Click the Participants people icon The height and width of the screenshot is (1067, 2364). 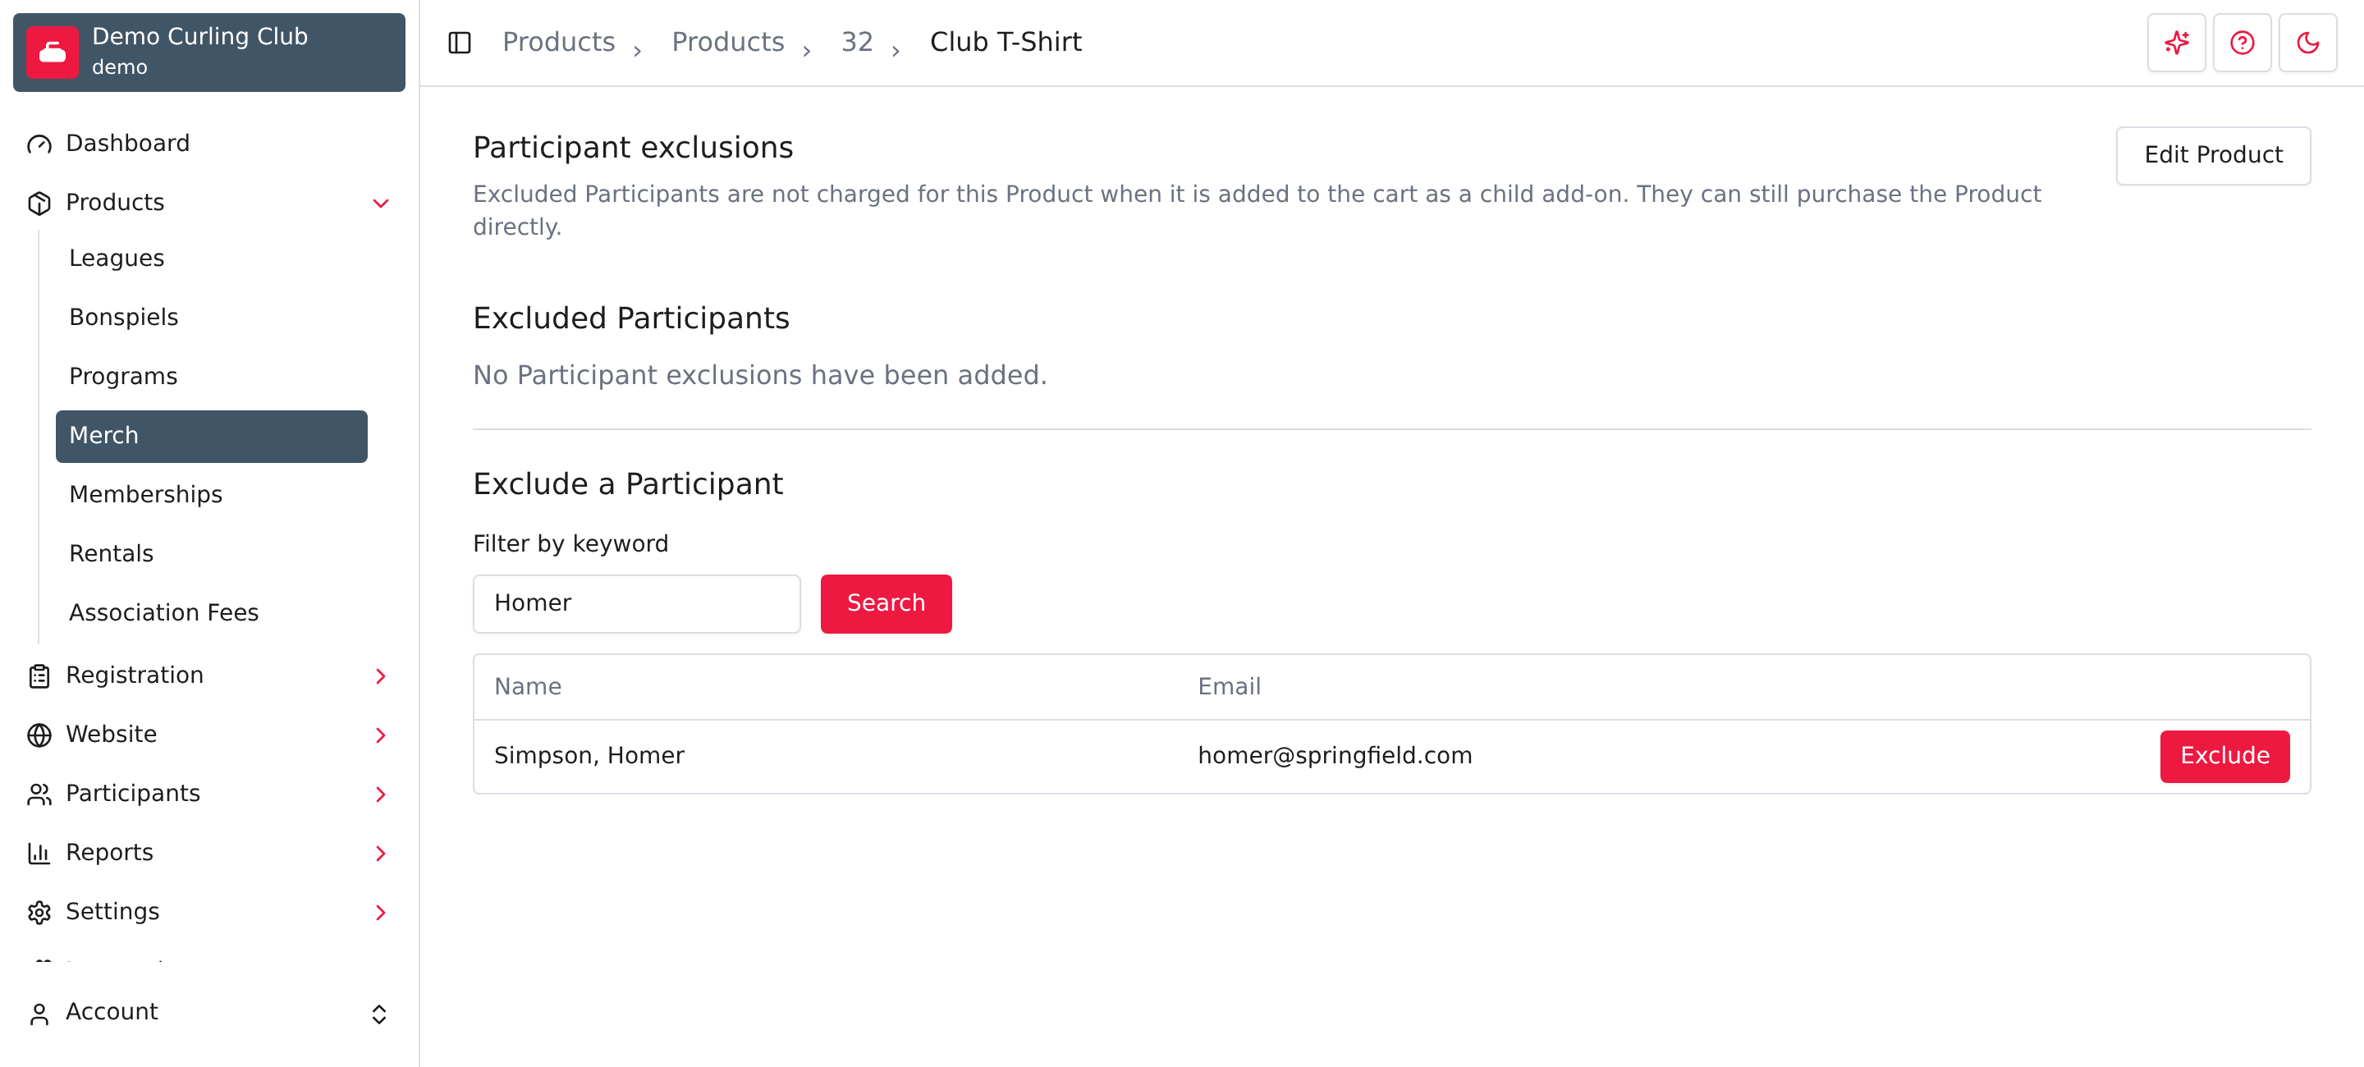pyautogui.click(x=39, y=794)
